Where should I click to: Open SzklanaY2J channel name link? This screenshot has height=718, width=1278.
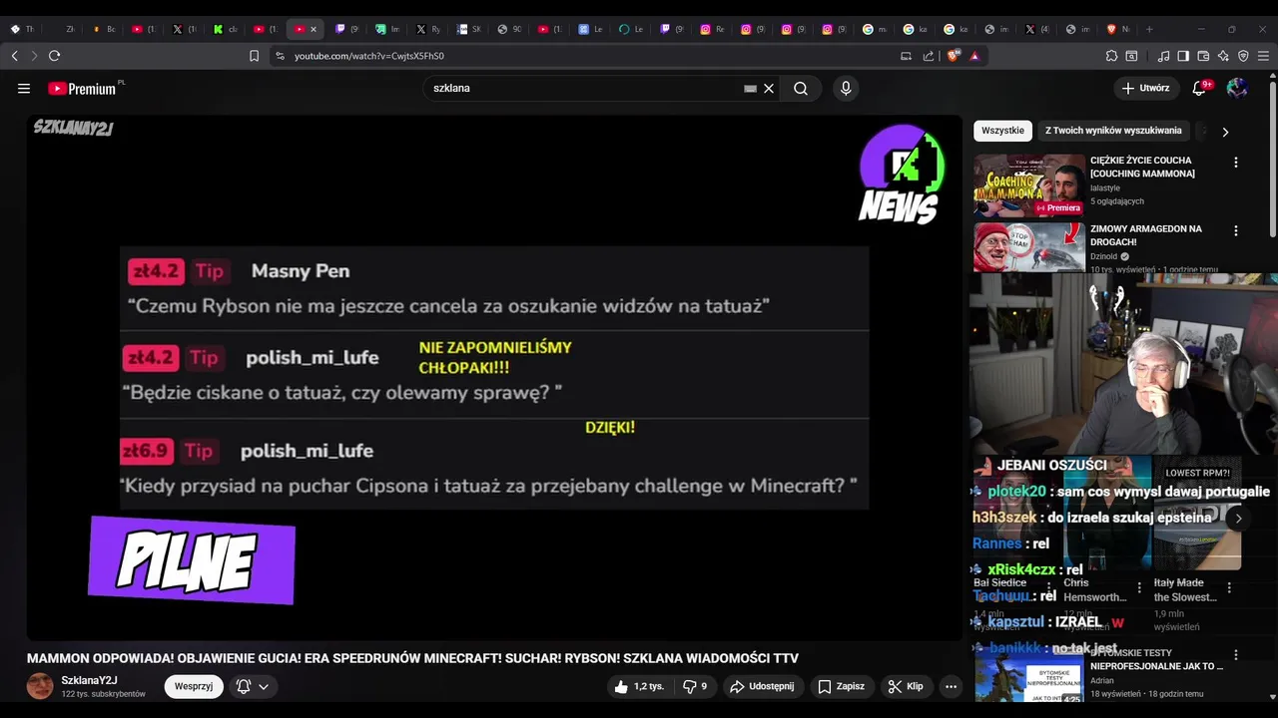click(x=89, y=680)
